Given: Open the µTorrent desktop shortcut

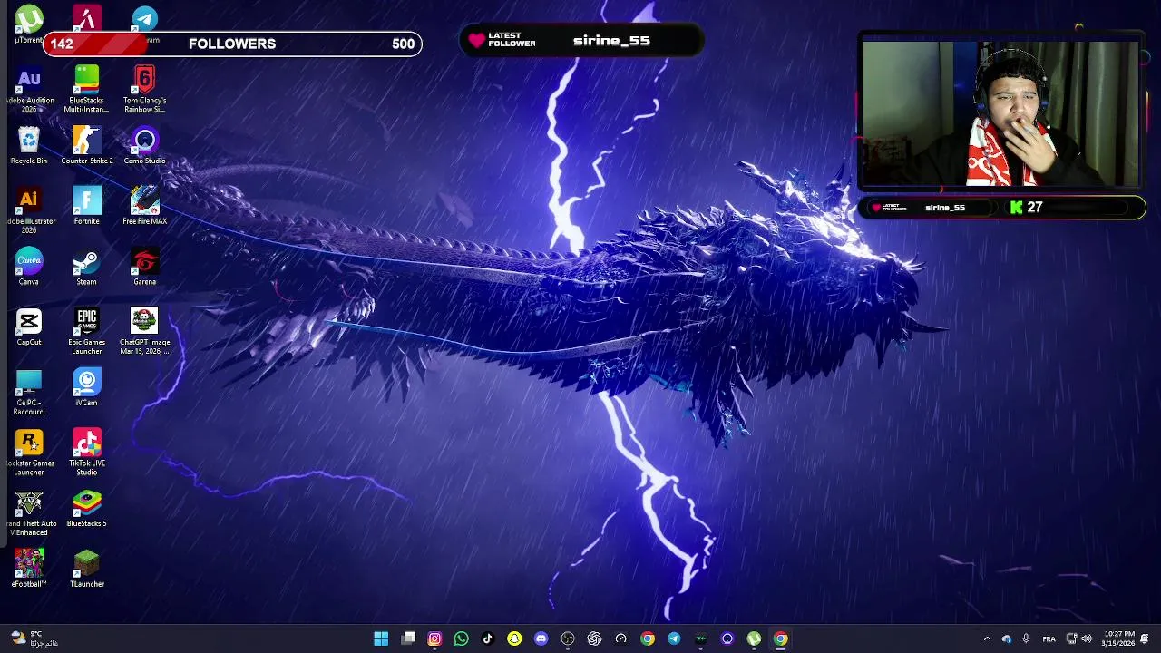Looking at the screenshot, I should (x=29, y=24).
